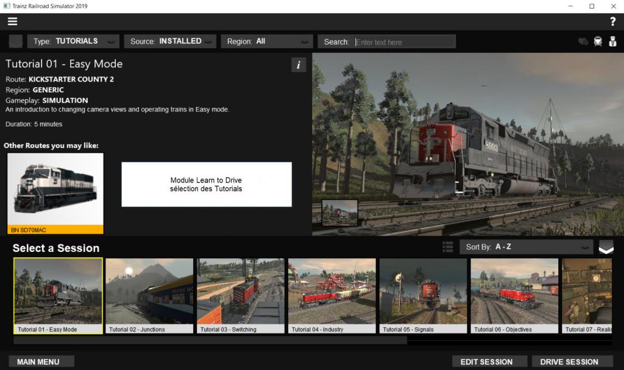Open the BN SD70MAC recommended route card

click(x=55, y=194)
